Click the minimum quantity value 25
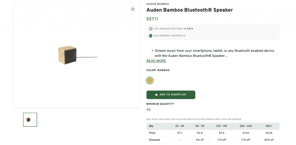The width and height of the screenshot is (296, 145). [x=149, y=110]
